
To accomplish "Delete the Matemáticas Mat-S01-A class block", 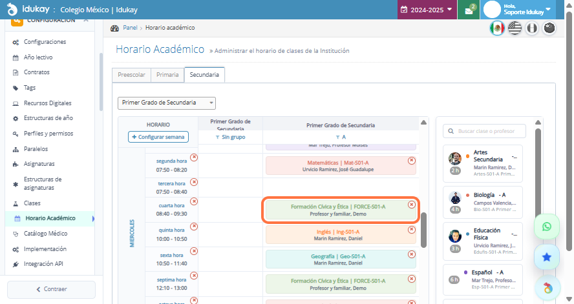I will pos(412,161).
